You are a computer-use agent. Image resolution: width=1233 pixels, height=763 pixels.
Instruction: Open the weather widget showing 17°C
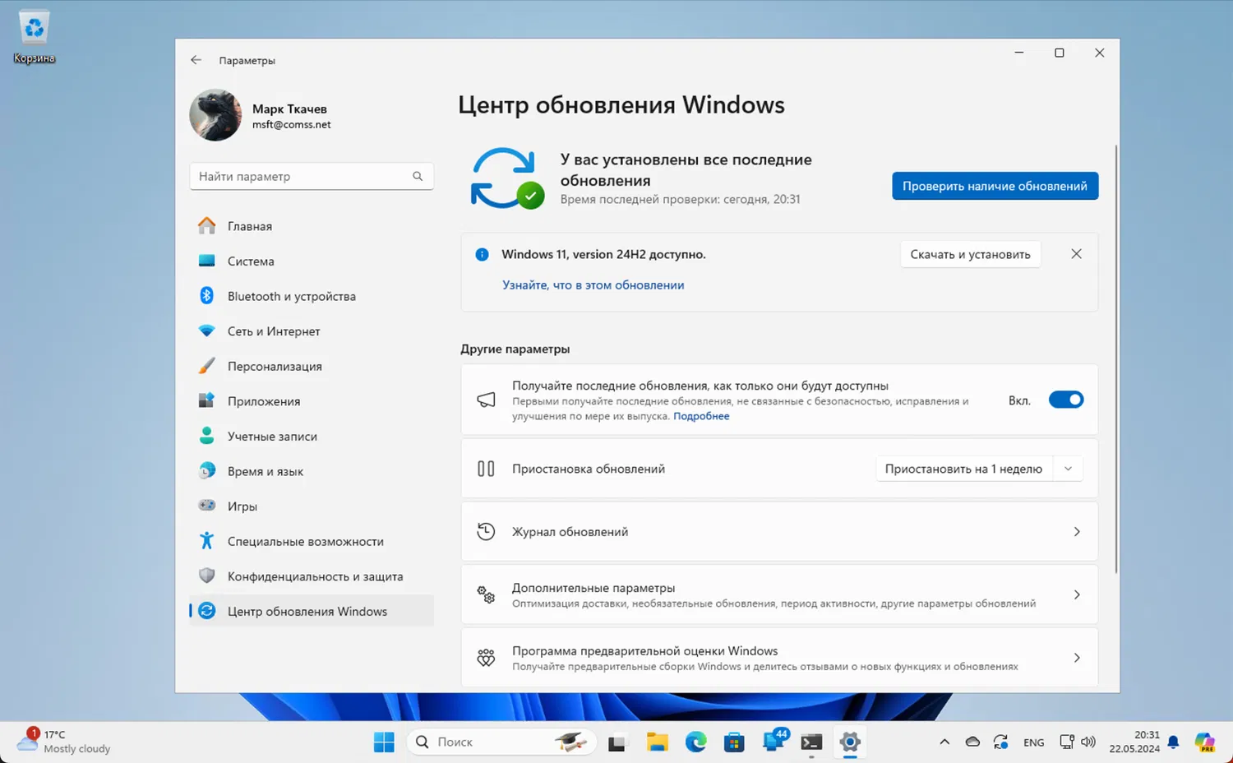[x=64, y=742]
